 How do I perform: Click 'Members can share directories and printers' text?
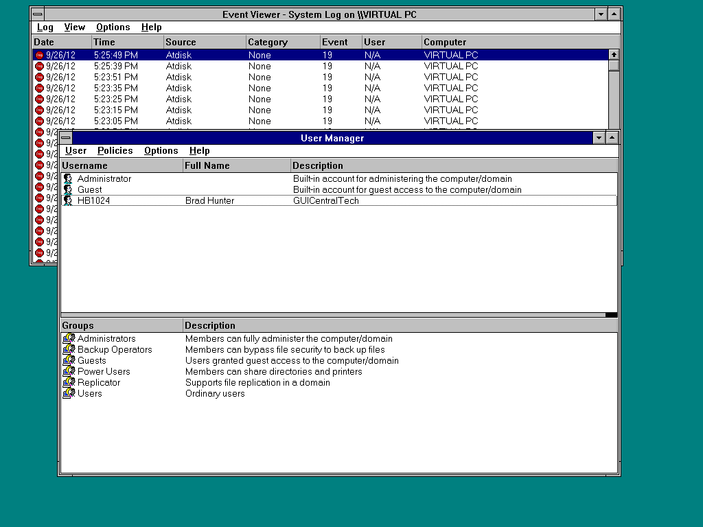[273, 371]
